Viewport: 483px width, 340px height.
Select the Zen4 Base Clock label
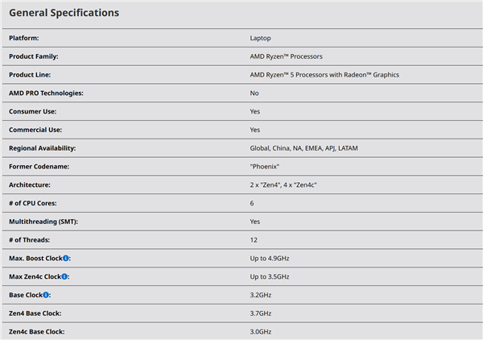click(x=35, y=313)
